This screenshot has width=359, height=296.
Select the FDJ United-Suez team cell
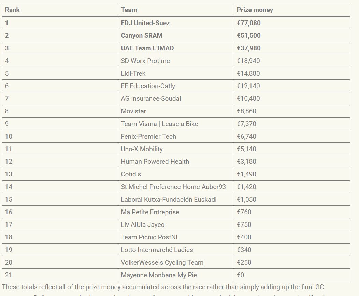[176, 23]
